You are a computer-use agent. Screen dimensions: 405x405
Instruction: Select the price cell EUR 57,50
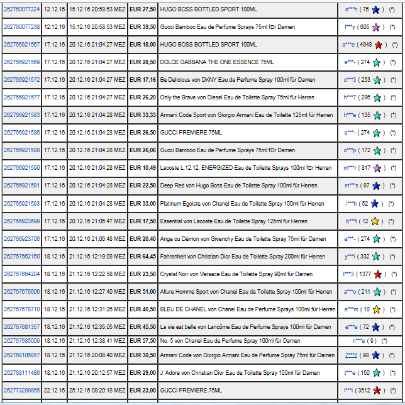[143, 341]
